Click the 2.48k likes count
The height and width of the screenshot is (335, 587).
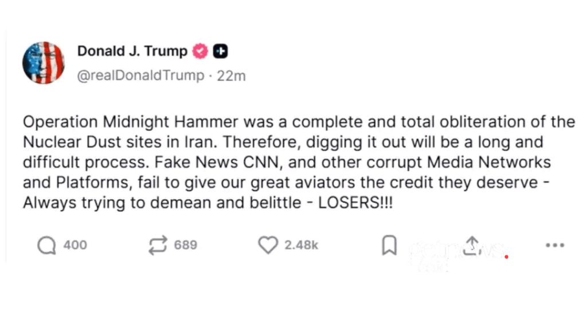point(301,246)
